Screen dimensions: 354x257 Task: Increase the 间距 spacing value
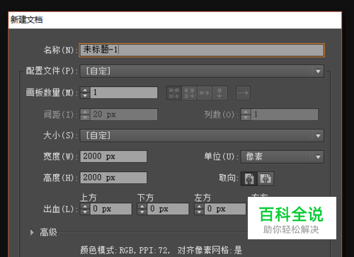(x=85, y=112)
